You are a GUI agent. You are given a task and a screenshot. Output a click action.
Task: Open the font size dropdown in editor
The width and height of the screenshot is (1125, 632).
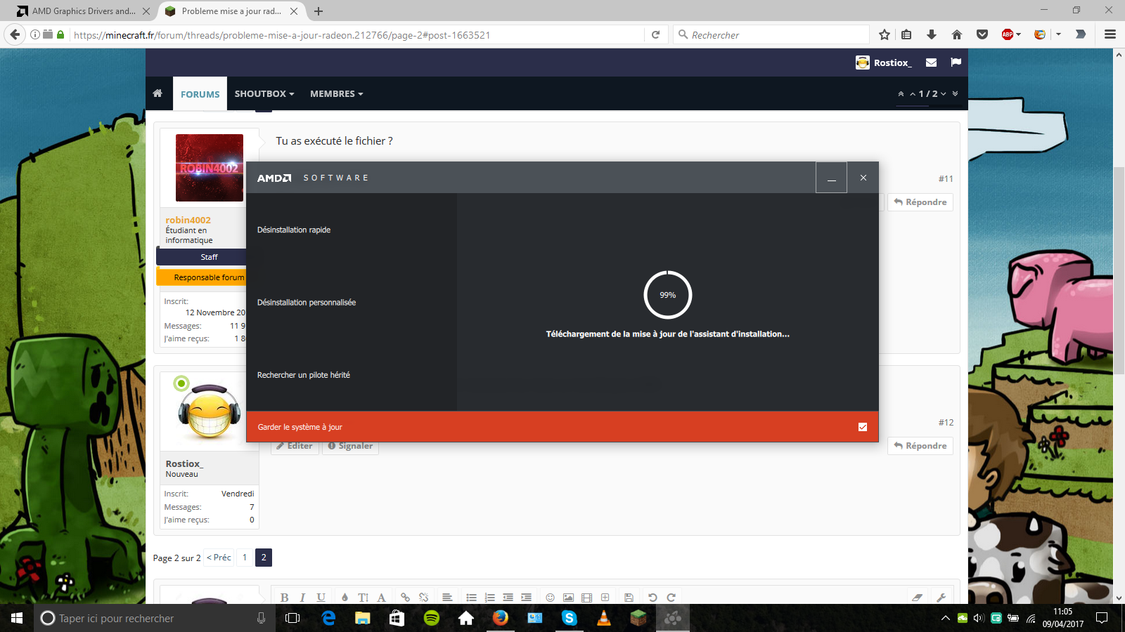point(363,598)
